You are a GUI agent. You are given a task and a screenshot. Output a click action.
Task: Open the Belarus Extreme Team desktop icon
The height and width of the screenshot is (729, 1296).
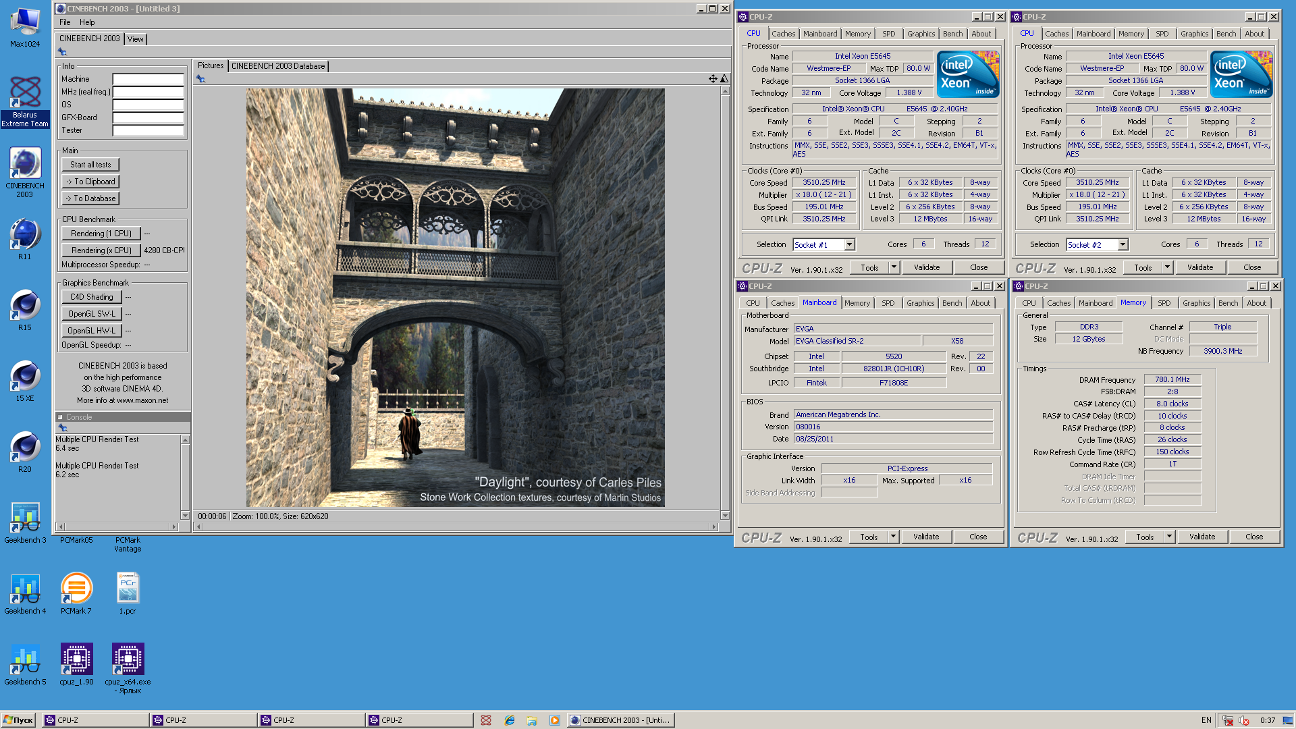point(25,101)
